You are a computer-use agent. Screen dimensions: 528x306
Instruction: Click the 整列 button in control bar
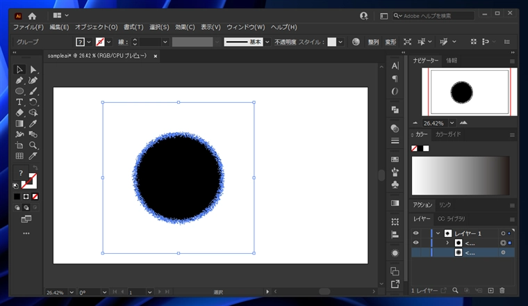[373, 42]
